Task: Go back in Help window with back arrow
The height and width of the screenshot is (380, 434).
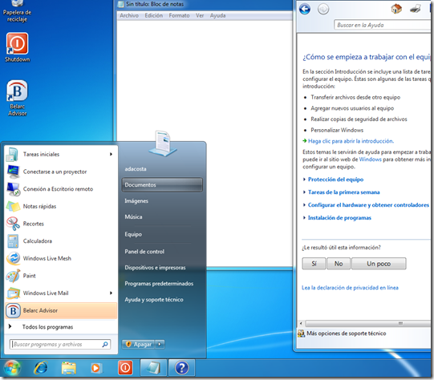Action: [x=305, y=9]
